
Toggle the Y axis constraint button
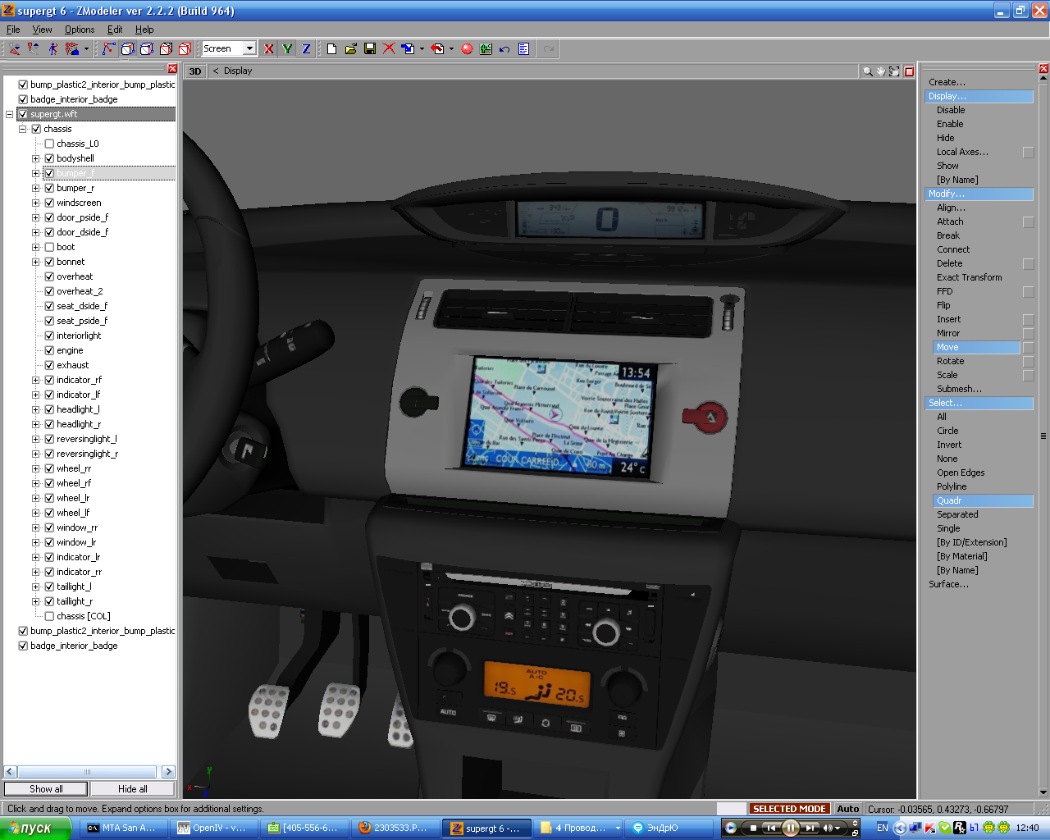tap(287, 49)
